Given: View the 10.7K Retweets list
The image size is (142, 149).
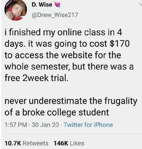Looking at the screenshot, I should (x=26, y=143).
